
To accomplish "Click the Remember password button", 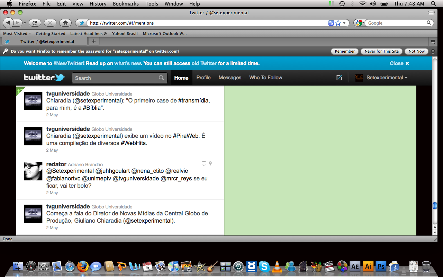I will pos(345,51).
